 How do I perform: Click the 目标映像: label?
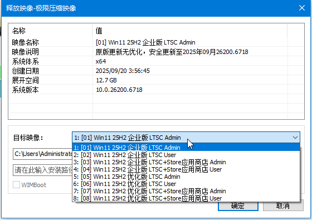(28, 138)
